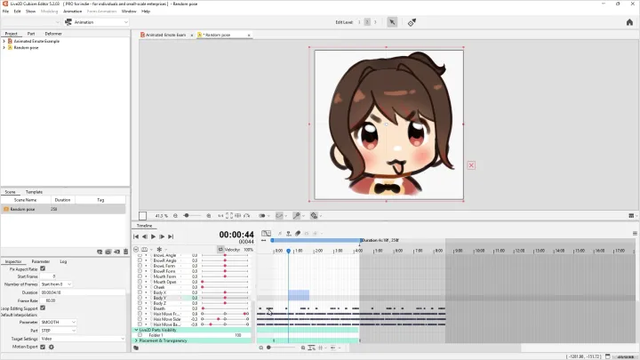Toggle the Body X track checkbox
Screen dimensions: 640x360
coord(140,292)
